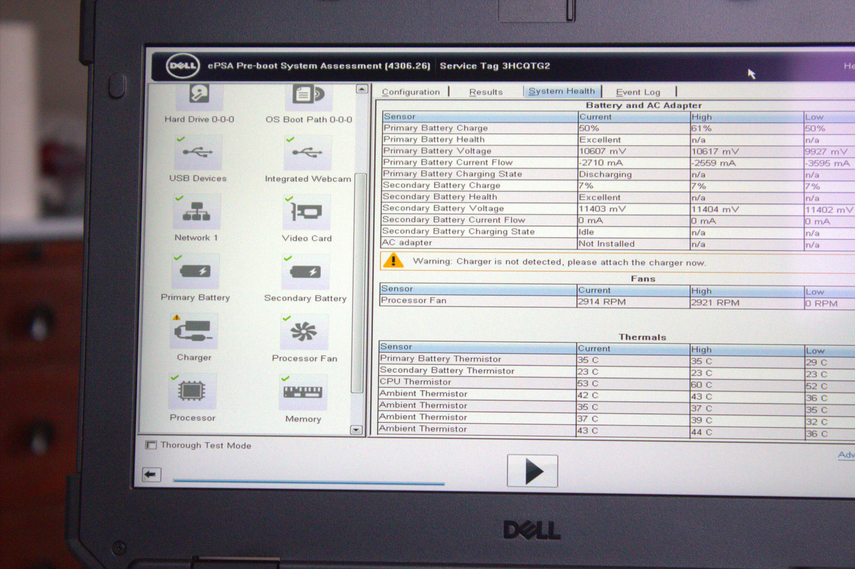The width and height of the screenshot is (855, 569).
Task: Click the charger not detected warning message
Action: tap(559, 262)
